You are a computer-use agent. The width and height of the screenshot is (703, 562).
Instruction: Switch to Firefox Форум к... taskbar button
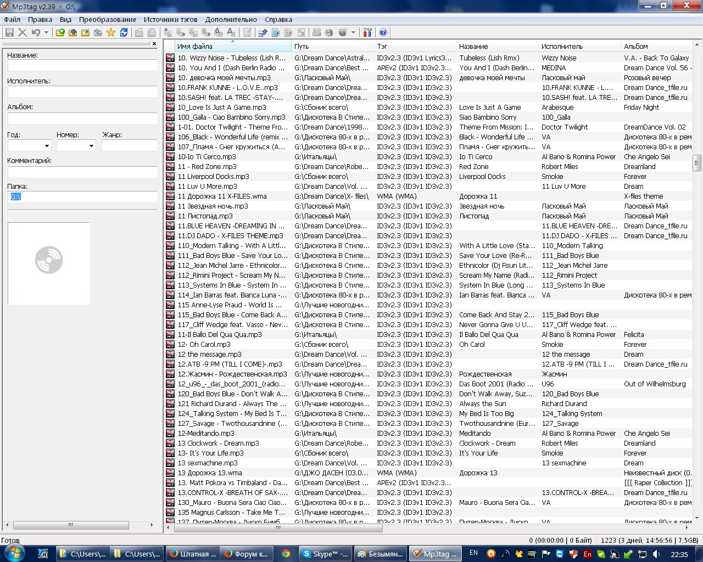246,554
